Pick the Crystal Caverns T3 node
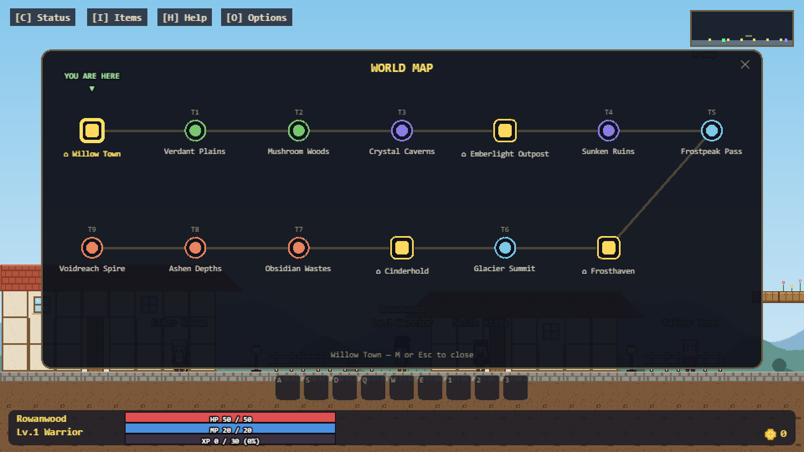The height and width of the screenshot is (452, 804). [402, 131]
